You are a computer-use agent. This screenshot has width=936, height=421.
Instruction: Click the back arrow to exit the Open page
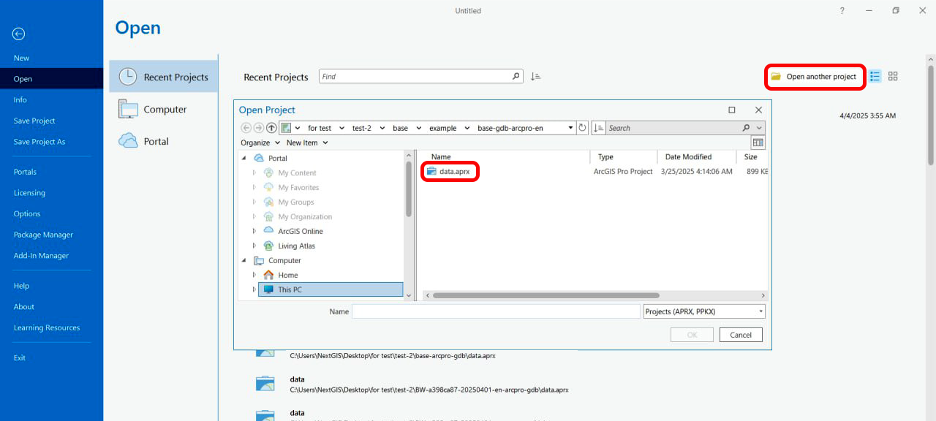coord(19,34)
